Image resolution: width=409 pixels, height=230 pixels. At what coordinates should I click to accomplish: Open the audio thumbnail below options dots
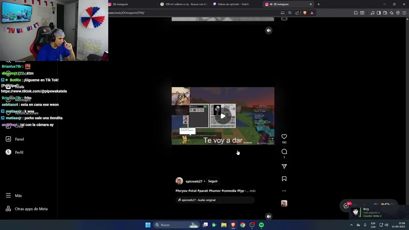[x=284, y=203]
